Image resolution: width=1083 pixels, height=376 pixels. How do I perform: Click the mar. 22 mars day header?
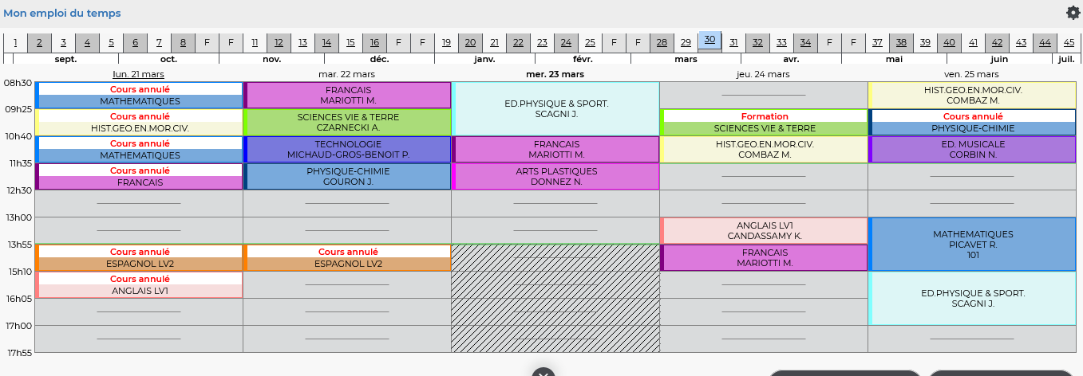pyautogui.click(x=347, y=74)
